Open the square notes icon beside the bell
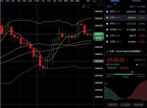 [144, 64]
